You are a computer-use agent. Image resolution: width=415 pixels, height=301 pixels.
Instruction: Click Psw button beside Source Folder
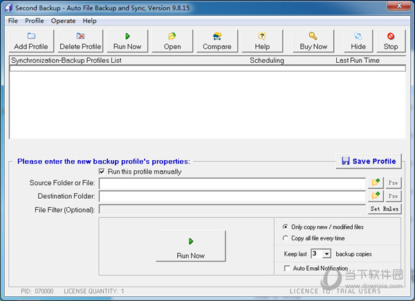click(394, 183)
